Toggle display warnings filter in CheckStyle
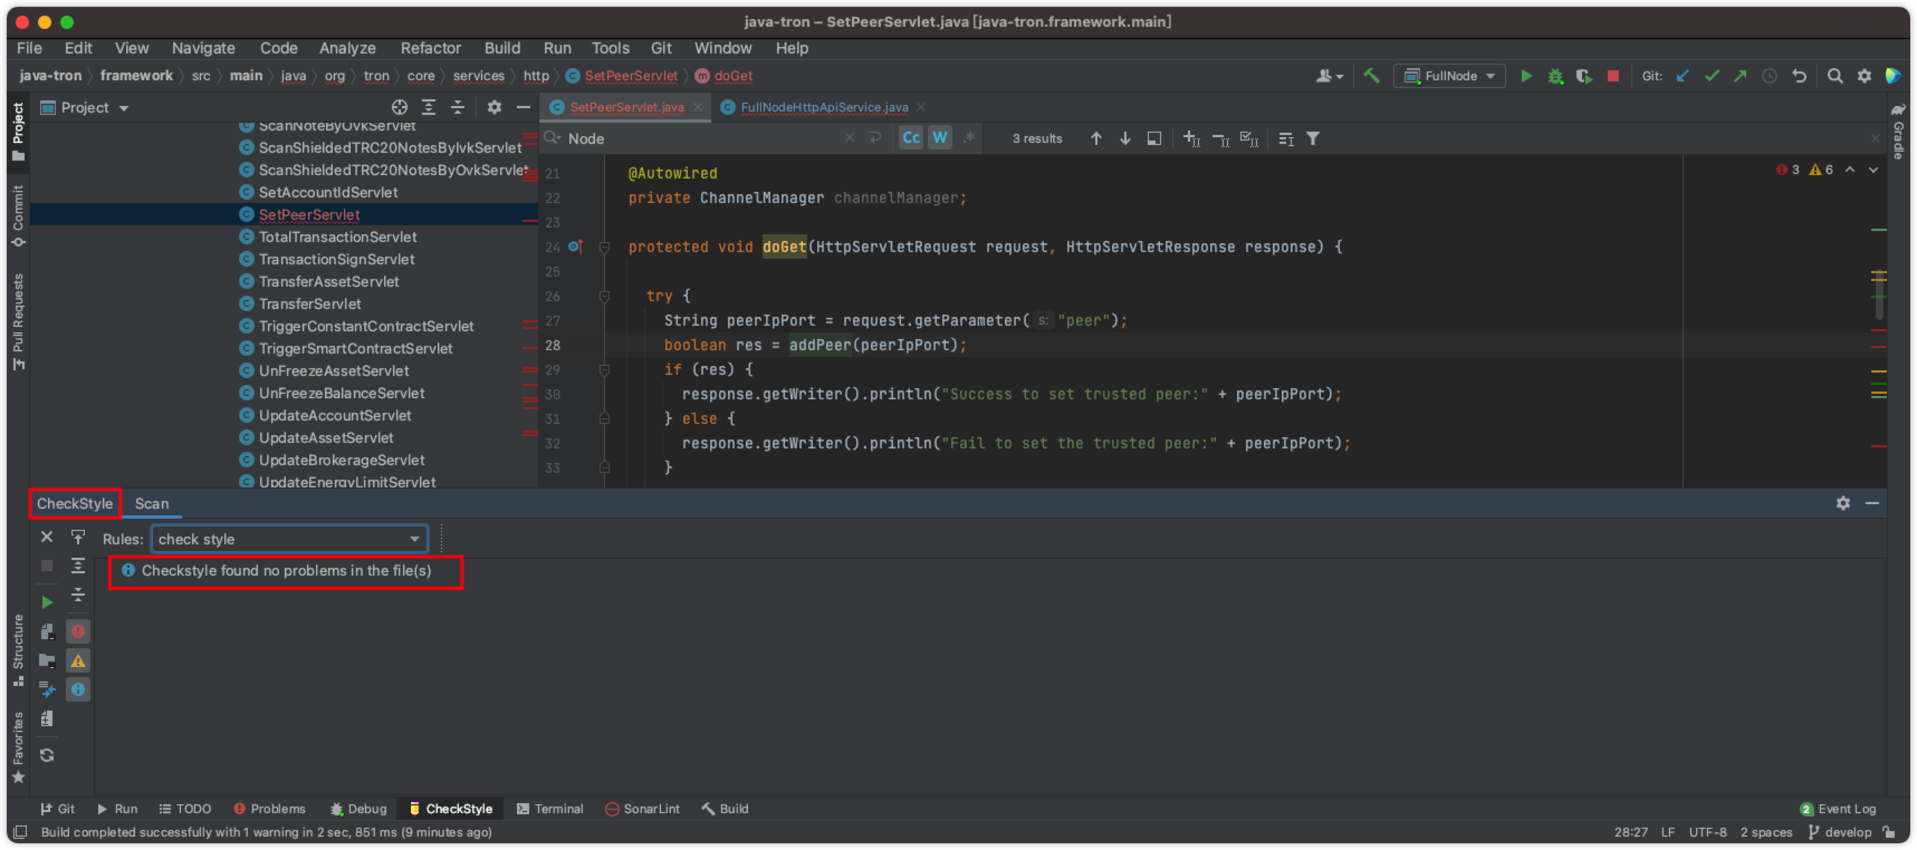Screen dimensions: 1917x850 [78, 660]
